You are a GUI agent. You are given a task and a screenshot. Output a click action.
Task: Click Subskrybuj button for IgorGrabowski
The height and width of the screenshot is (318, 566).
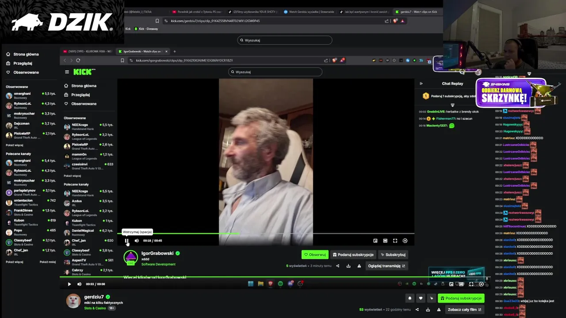pyautogui.click(x=393, y=255)
